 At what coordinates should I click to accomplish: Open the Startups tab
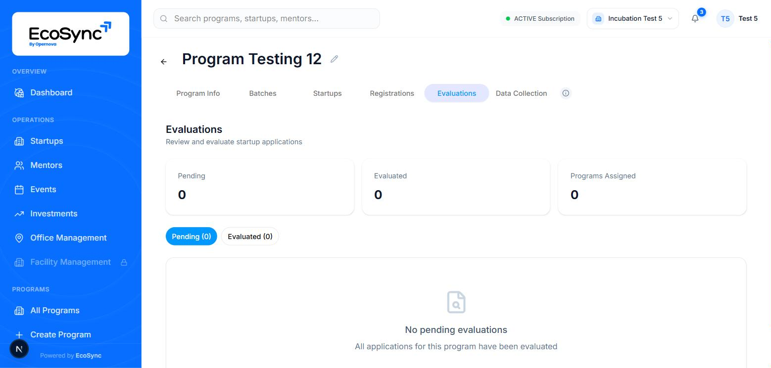[327, 93]
